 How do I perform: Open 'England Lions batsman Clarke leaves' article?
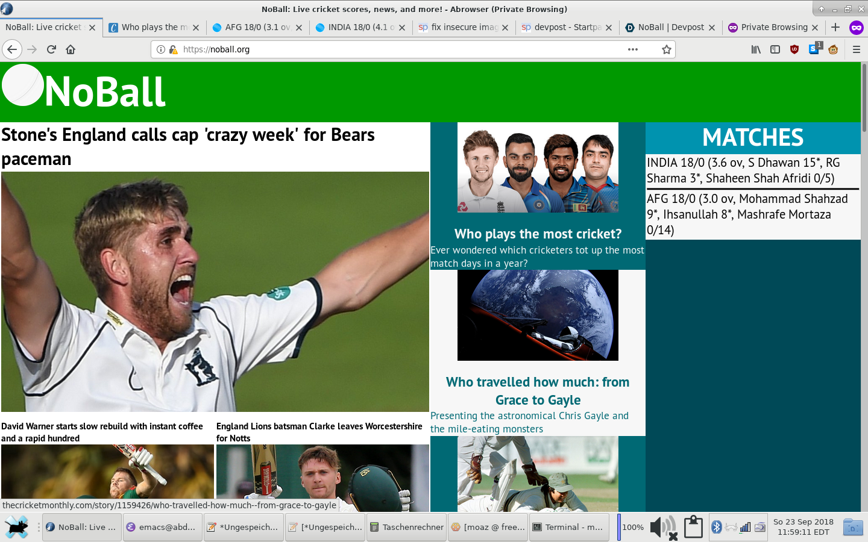pyautogui.click(x=319, y=432)
